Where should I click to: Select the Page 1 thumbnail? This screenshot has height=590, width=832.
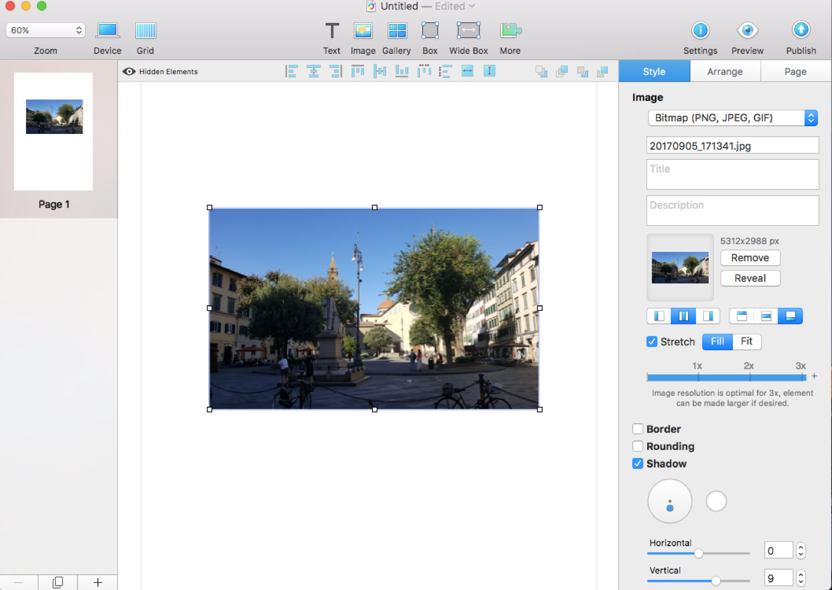(54, 131)
